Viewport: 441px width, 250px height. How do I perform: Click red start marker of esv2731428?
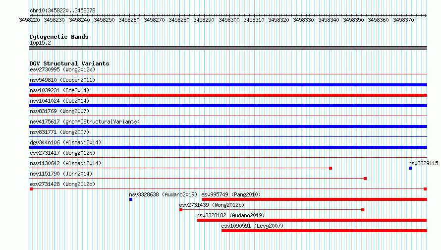(31, 189)
